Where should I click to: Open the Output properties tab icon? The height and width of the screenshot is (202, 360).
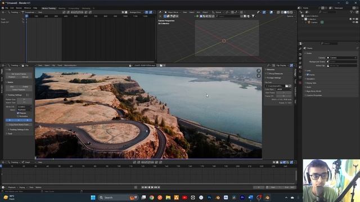[x=300, y=58]
